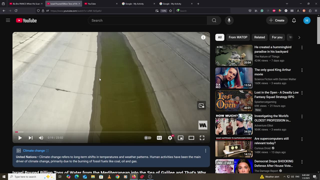Reset the 133% zoom level badge
This screenshot has width=320, height=180.
163,11
